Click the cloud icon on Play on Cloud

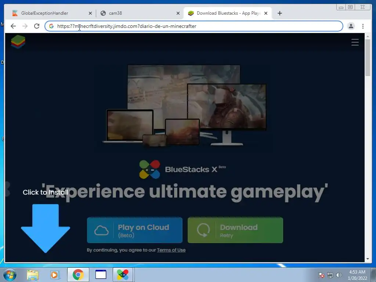(101, 230)
